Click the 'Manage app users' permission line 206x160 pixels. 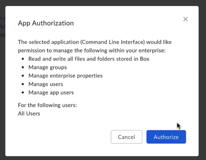tap(51, 92)
